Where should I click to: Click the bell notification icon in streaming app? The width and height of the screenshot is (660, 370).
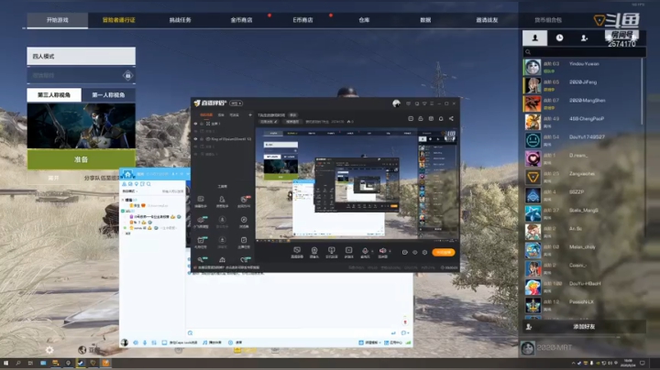click(x=441, y=119)
